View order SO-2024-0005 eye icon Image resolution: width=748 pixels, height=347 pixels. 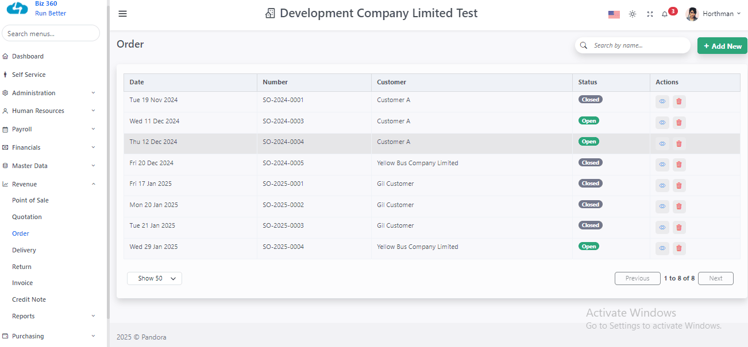pos(662,165)
